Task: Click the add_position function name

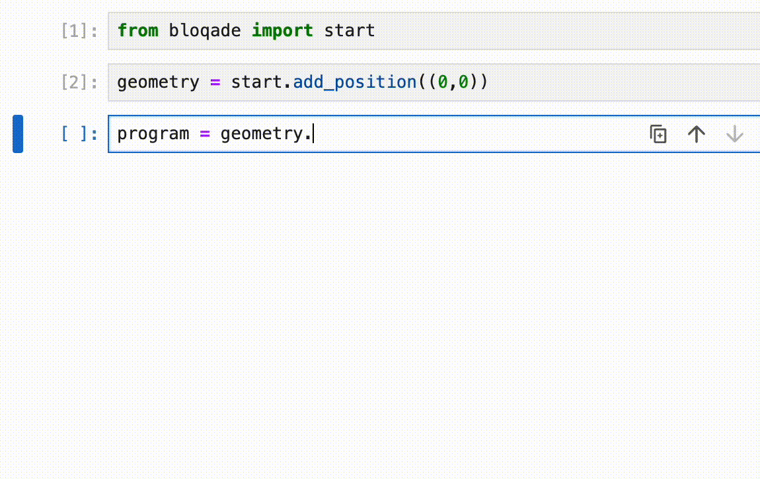Action: coord(355,82)
